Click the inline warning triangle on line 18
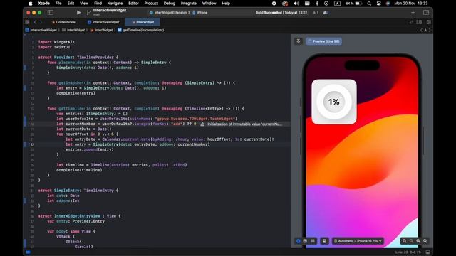The height and width of the screenshot is (256, 456). [x=202, y=124]
